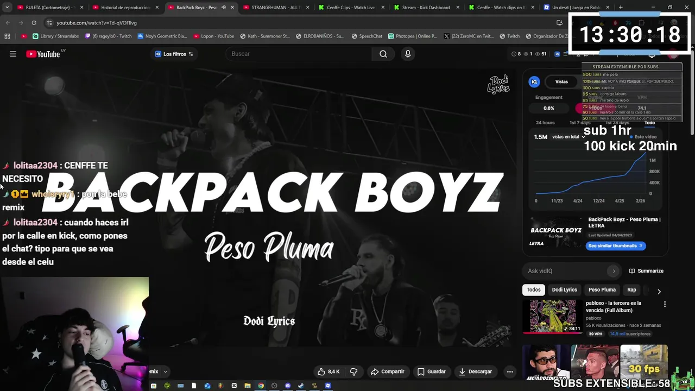
Task: Open the three-dot more actions menu
Action: [509, 371]
